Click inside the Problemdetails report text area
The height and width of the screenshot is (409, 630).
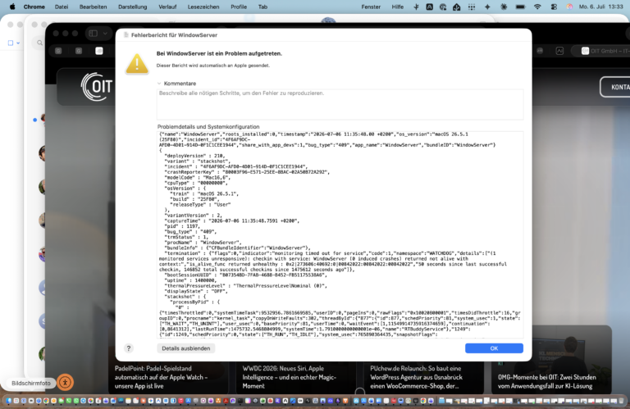click(x=340, y=234)
